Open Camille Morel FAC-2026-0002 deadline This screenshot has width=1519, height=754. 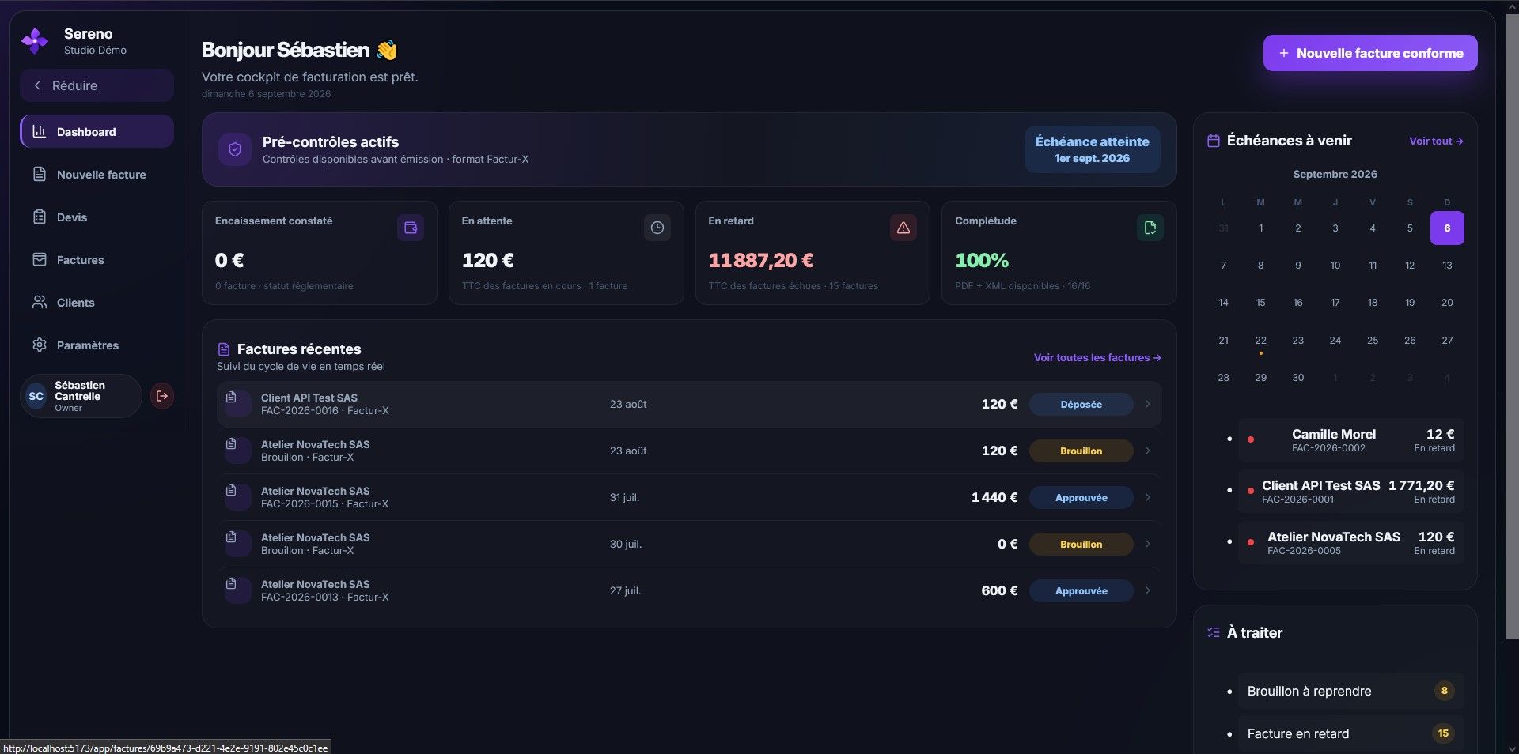1350,439
